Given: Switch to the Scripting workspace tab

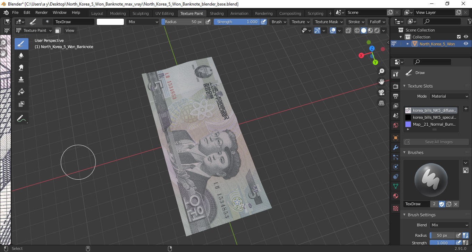Looking at the screenshot, I should pos(315,13).
